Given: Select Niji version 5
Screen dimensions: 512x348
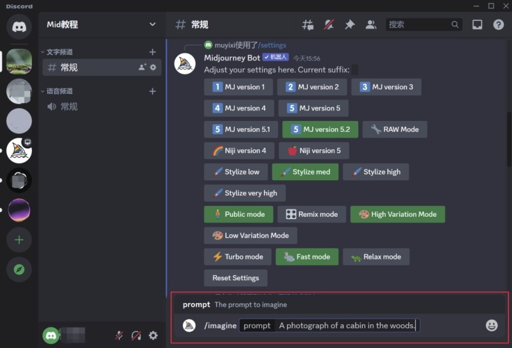Looking at the screenshot, I should [314, 150].
